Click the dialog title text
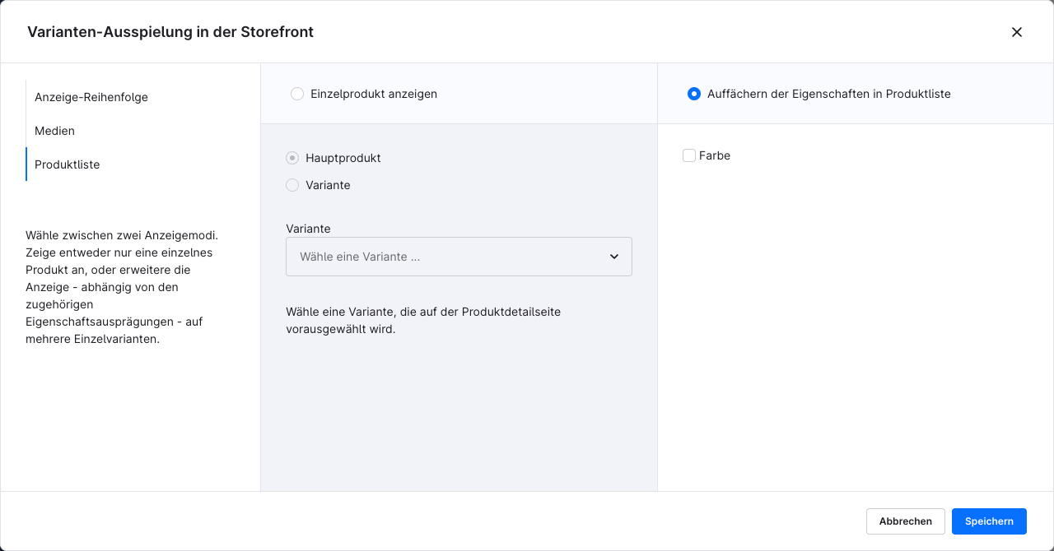 click(170, 32)
